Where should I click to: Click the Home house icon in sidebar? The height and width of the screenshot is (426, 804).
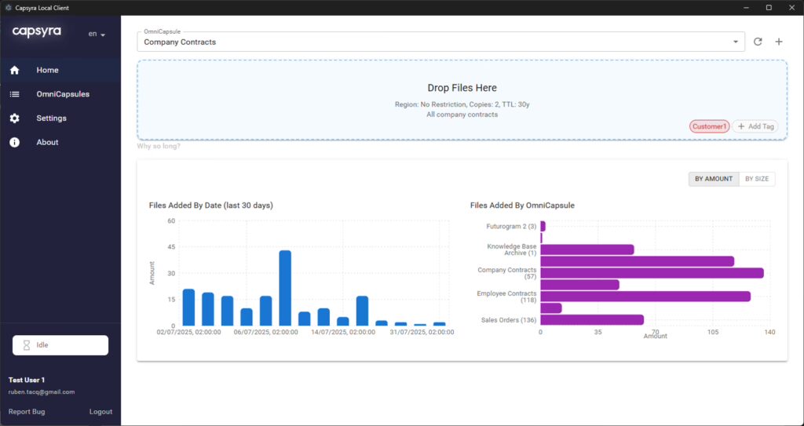pyautogui.click(x=14, y=71)
